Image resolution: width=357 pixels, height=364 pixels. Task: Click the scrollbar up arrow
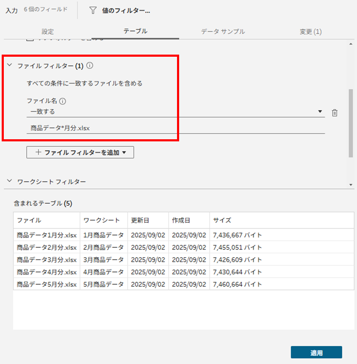pos(350,44)
